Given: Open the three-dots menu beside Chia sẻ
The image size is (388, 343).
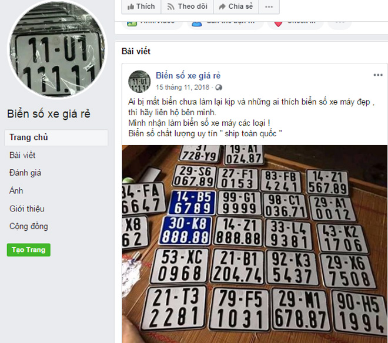Looking at the screenshot, I should [269, 6].
